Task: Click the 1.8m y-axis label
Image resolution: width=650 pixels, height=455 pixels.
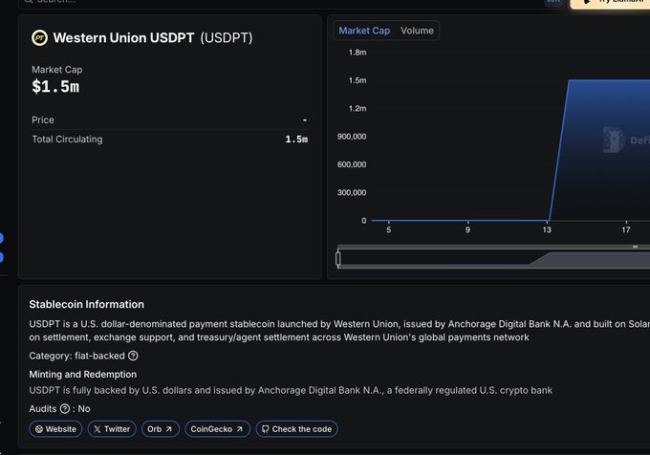Action: click(357, 53)
